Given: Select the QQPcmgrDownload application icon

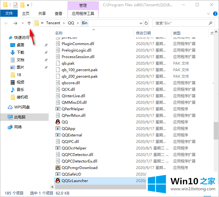Looking at the screenshot, I should (x=58, y=167).
